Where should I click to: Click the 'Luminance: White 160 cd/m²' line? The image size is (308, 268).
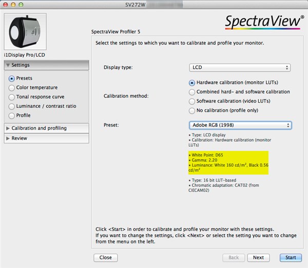228,167
